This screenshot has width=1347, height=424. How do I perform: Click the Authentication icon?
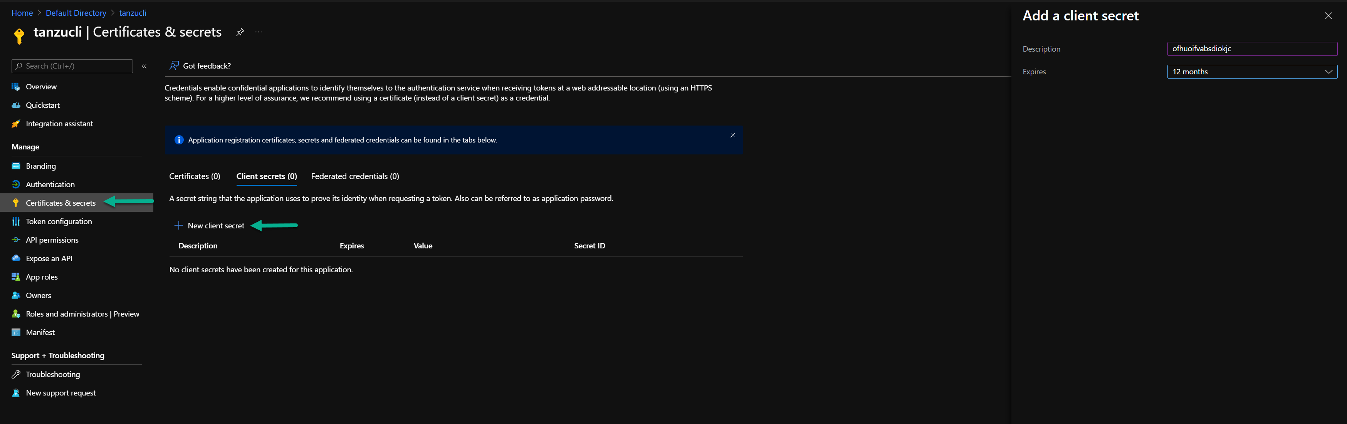pyautogui.click(x=16, y=184)
